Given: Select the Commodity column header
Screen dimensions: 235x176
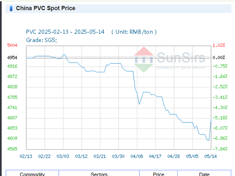Looking at the screenshot, I should (32, 174).
